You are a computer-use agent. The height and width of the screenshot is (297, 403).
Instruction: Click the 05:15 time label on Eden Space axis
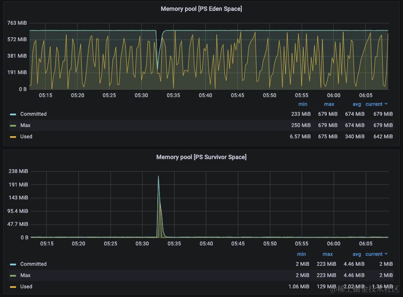(45, 95)
